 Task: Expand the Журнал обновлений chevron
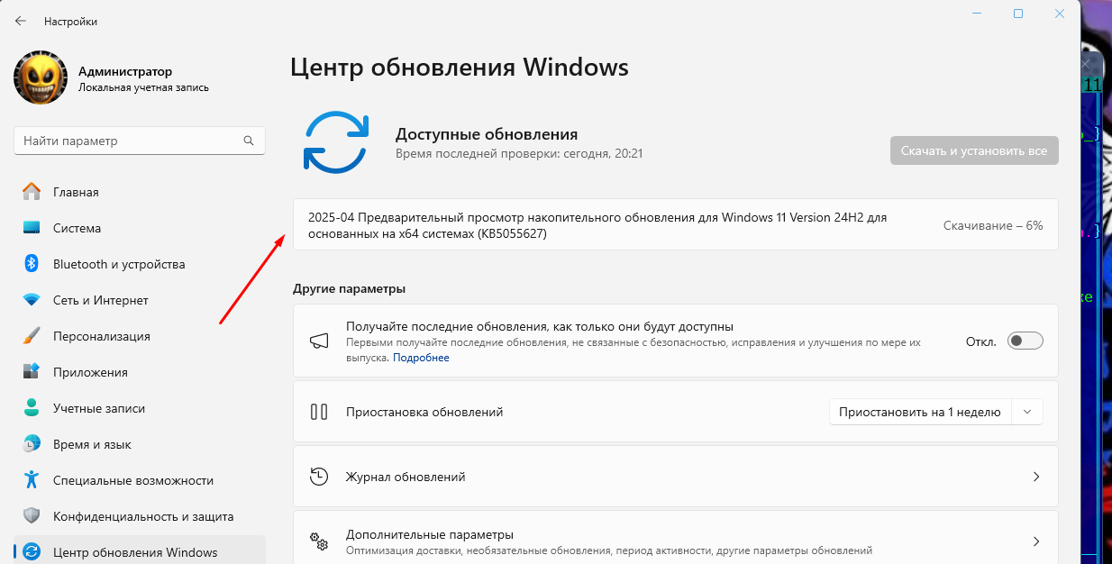tap(1036, 477)
